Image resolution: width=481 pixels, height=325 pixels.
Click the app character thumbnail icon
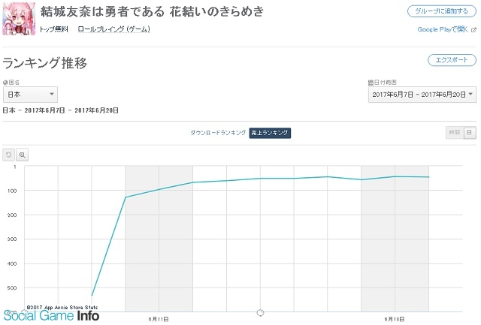[x=19, y=18]
